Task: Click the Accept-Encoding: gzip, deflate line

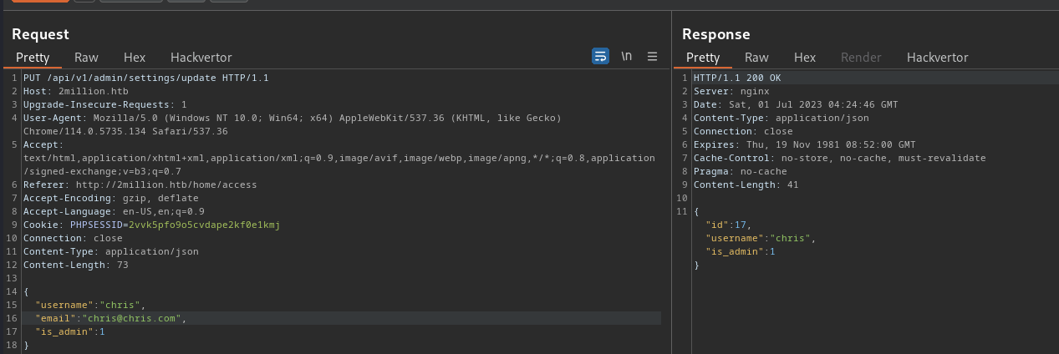Action: click(111, 198)
